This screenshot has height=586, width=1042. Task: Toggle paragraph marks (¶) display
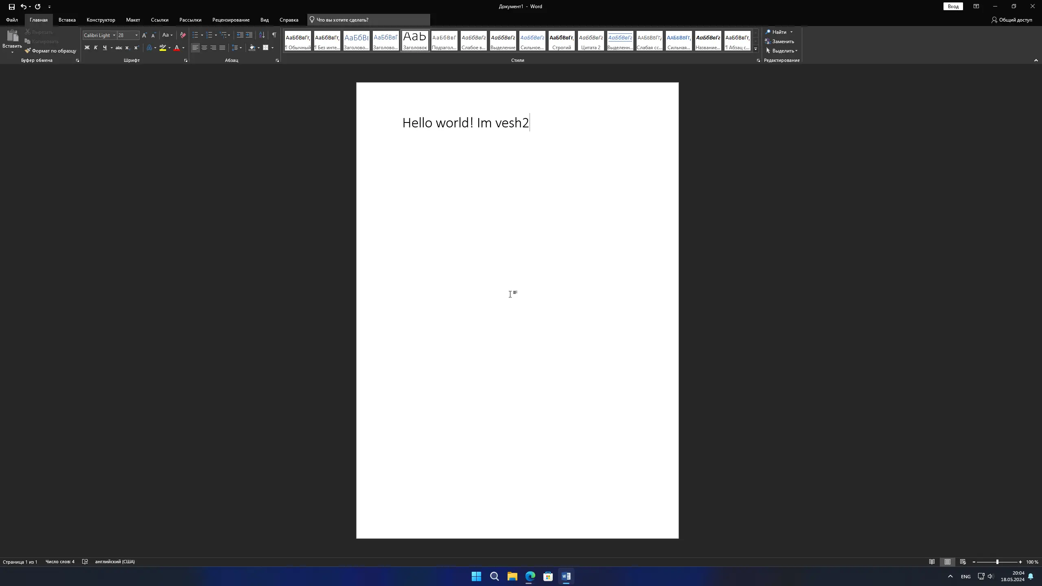tap(274, 35)
